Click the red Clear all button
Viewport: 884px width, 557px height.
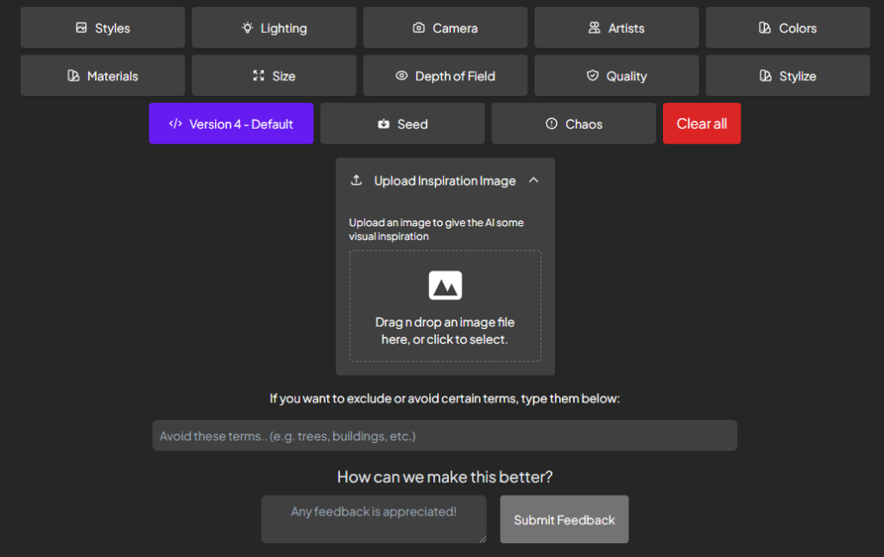pos(702,123)
